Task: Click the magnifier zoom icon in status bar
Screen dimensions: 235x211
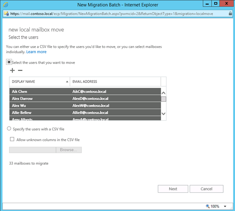Action: [208, 206]
